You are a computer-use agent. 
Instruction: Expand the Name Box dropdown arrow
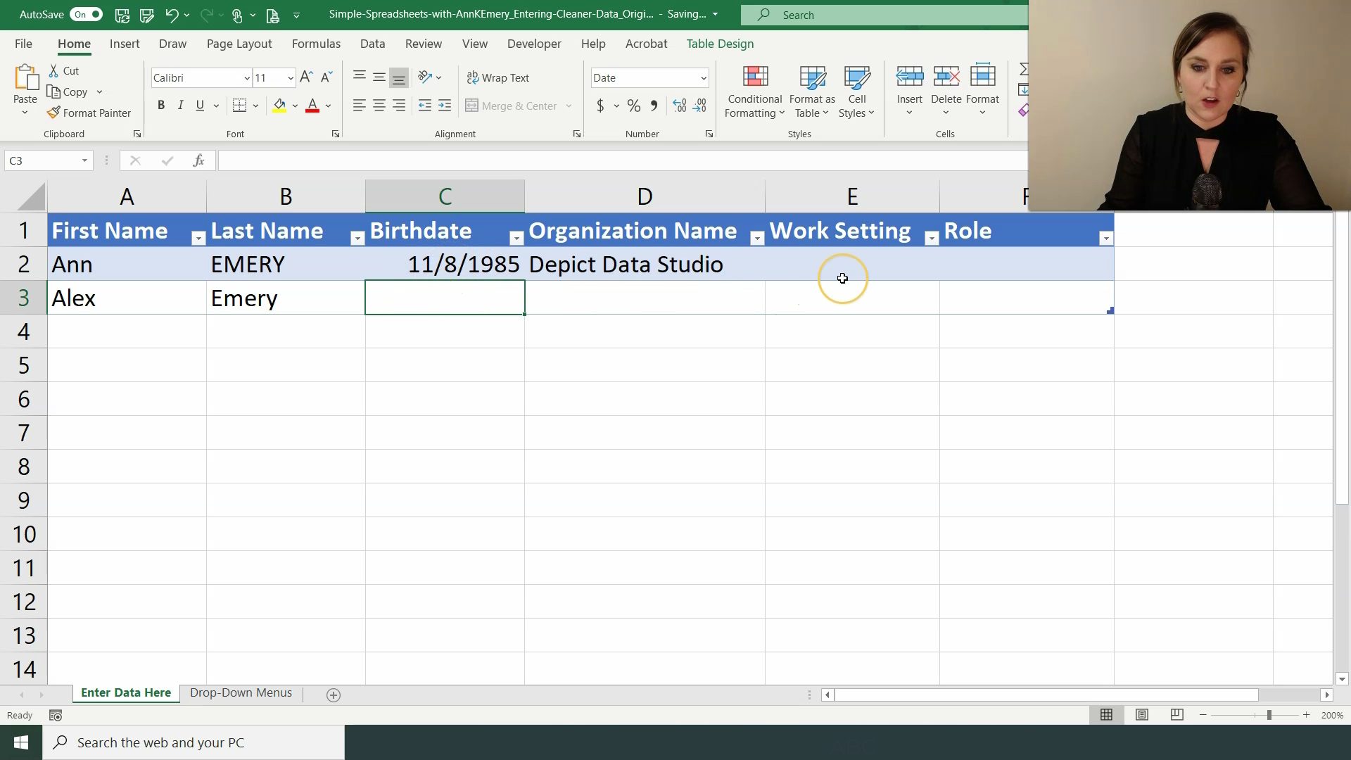[84, 161]
